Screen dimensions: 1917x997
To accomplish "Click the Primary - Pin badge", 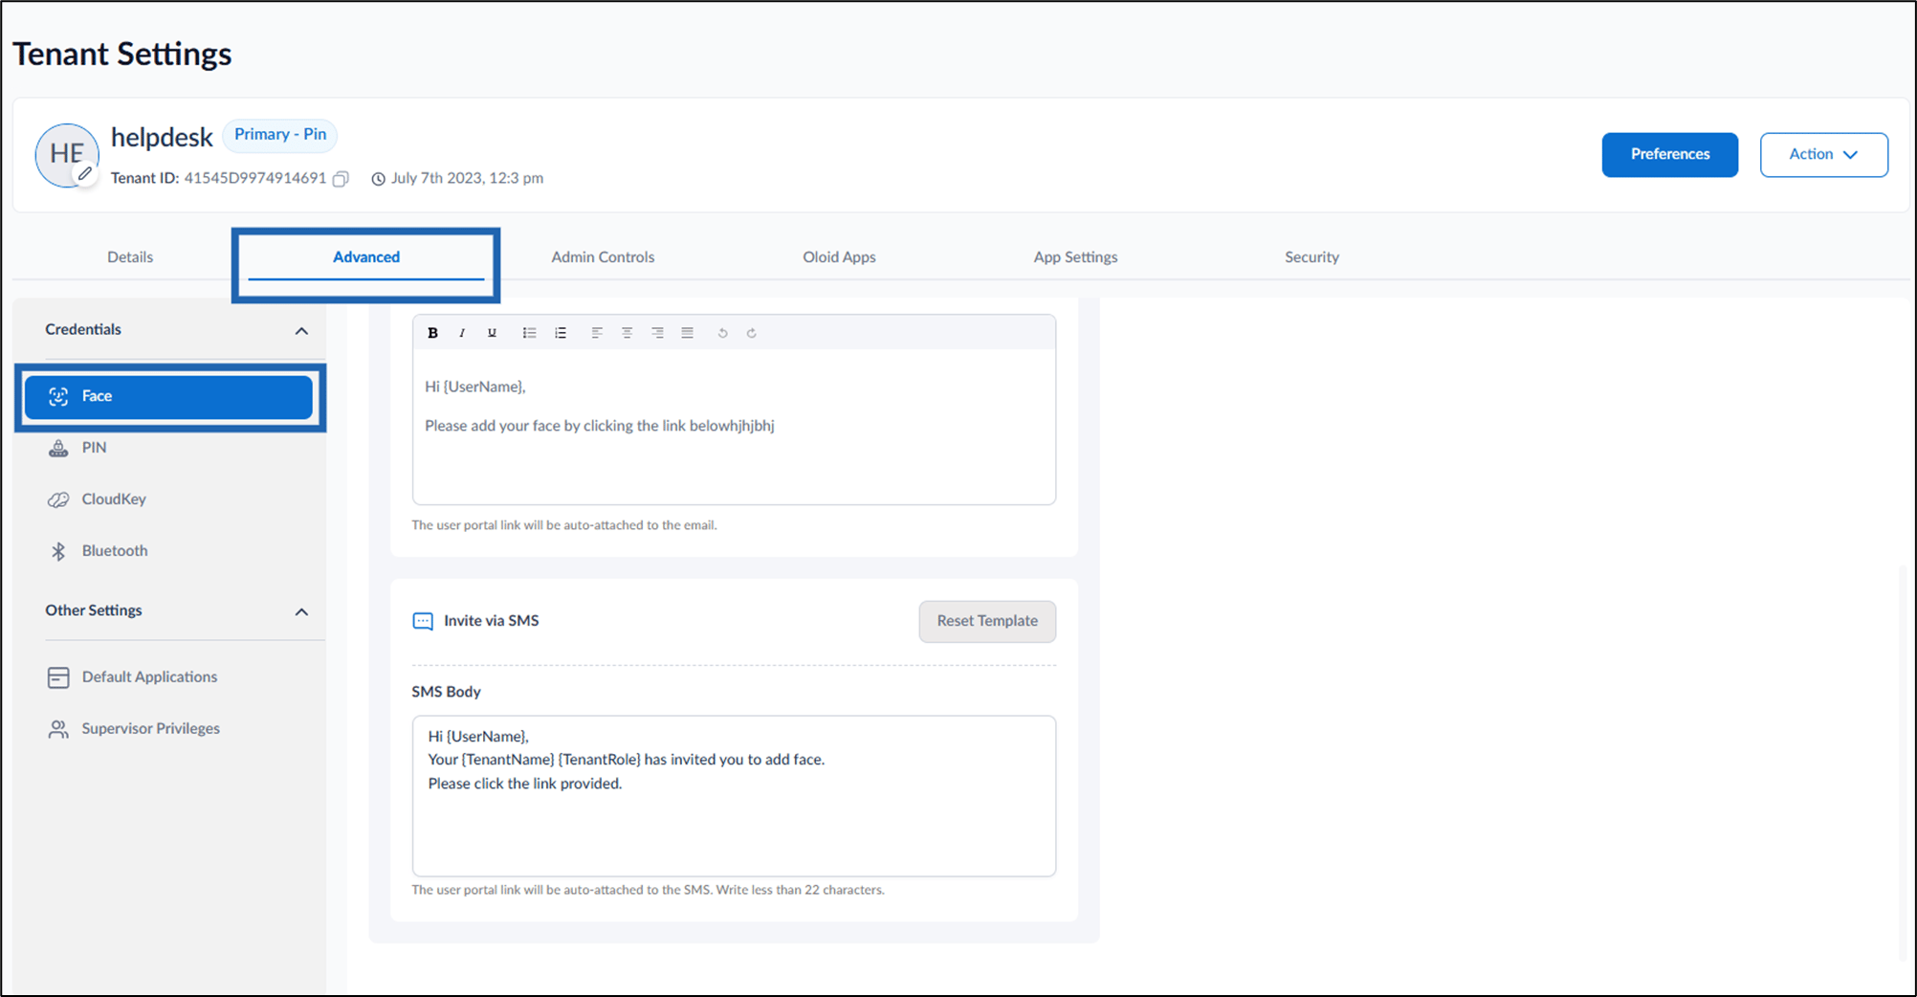I will (x=280, y=135).
